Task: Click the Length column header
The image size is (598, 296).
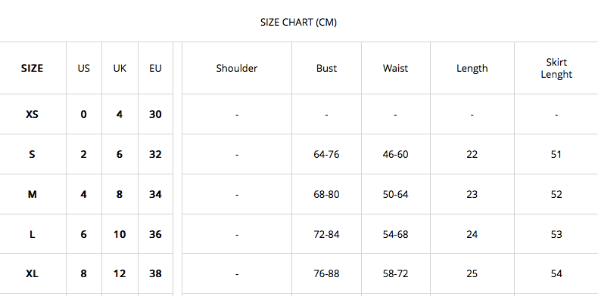Action: coord(472,69)
